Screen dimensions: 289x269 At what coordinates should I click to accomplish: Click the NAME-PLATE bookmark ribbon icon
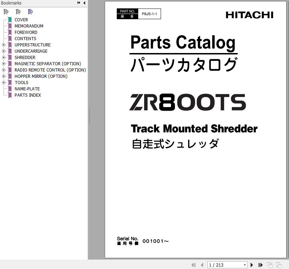click(10, 89)
